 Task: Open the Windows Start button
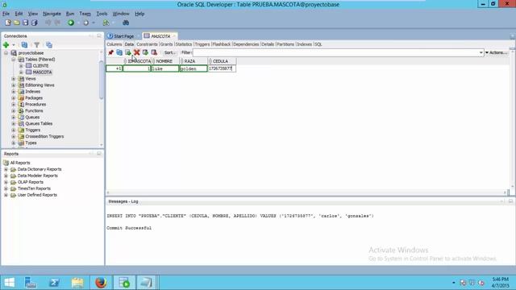click(9, 283)
